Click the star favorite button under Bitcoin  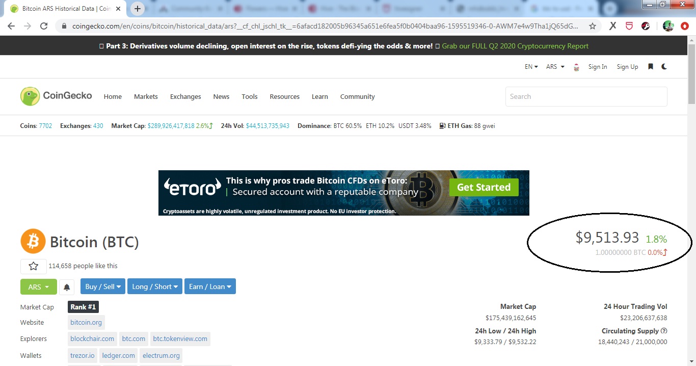pos(33,266)
